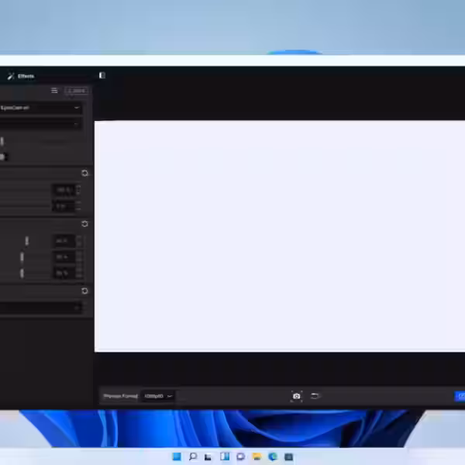
Task: Toggle the switch below the dropdowns
Action: click(x=3, y=157)
